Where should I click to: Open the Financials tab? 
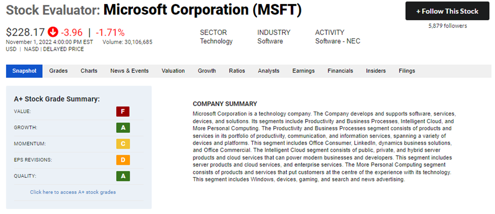(x=340, y=71)
